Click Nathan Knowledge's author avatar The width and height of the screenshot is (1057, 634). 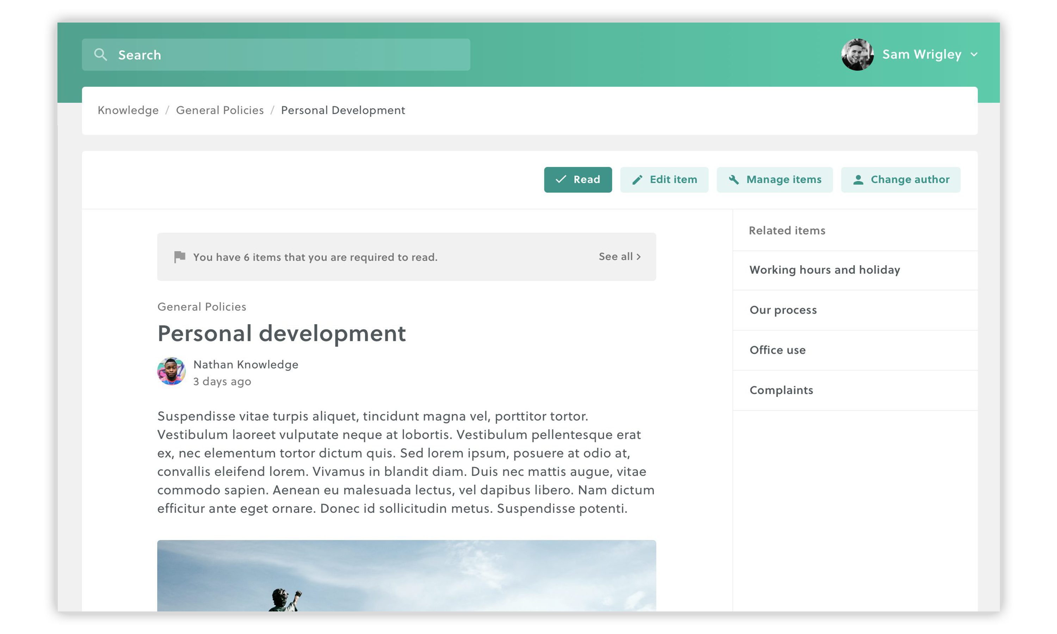(171, 372)
